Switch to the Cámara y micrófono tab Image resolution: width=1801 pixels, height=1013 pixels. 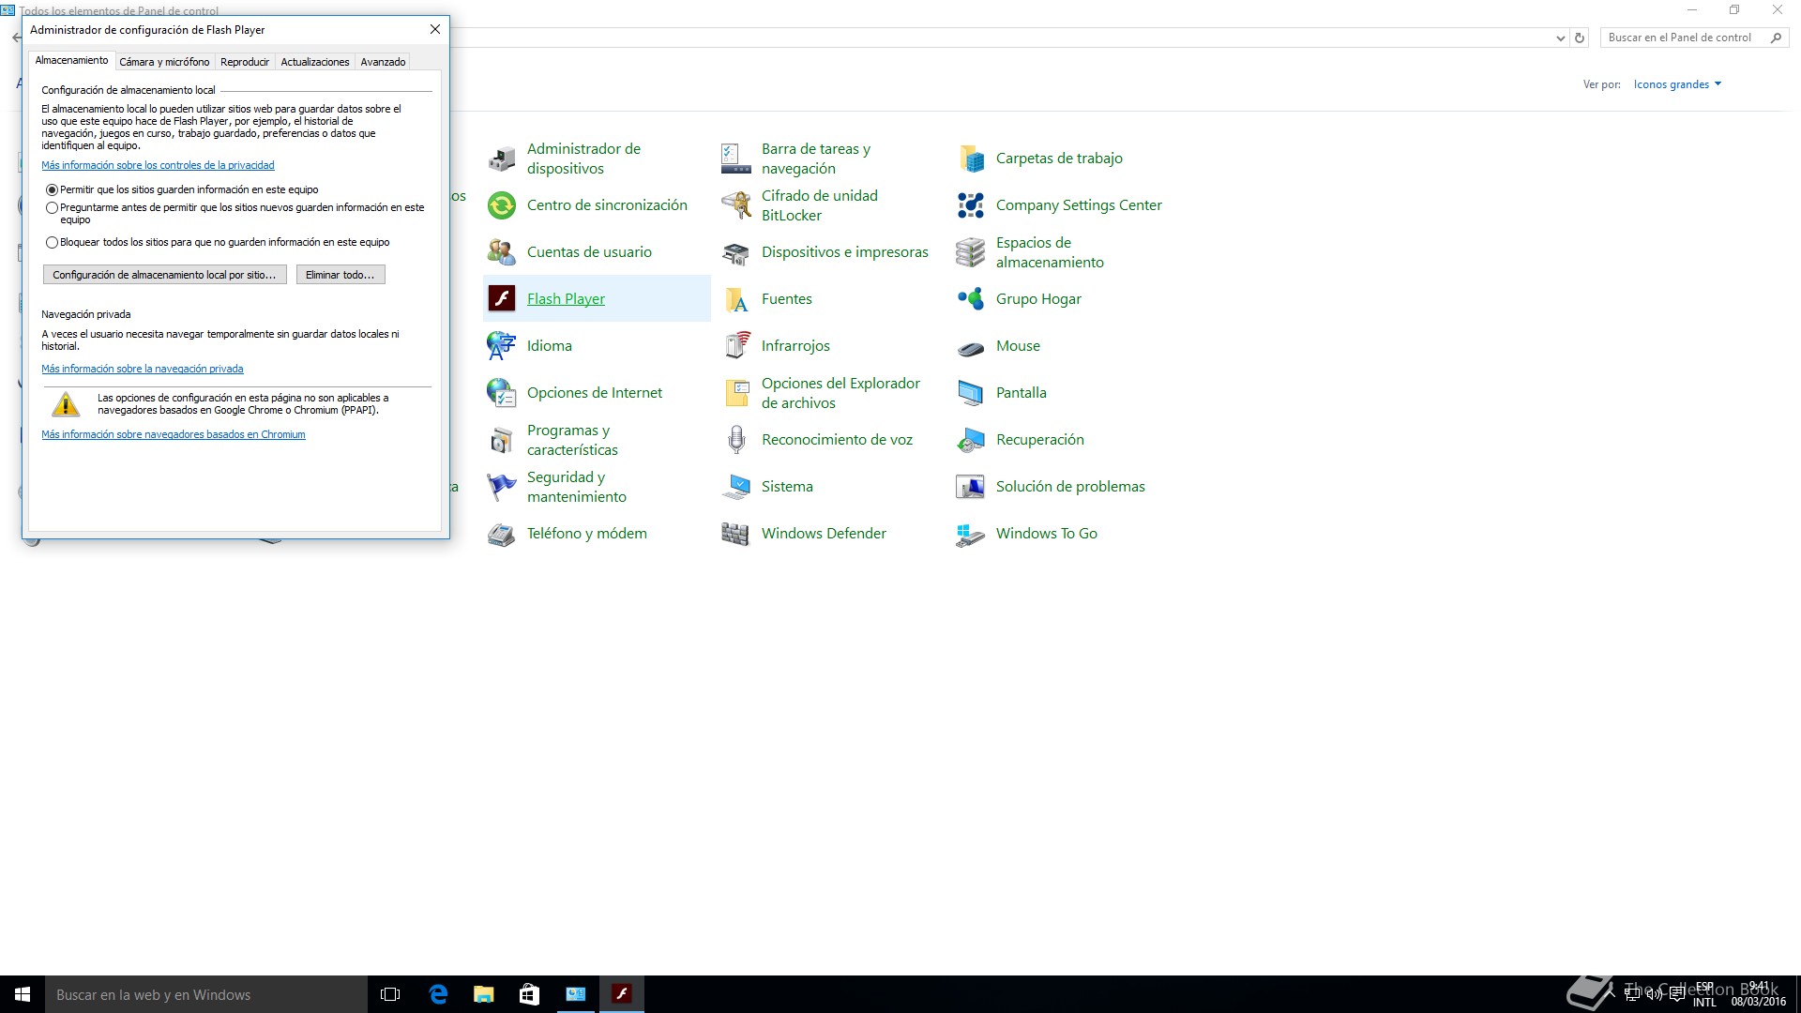point(164,62)
